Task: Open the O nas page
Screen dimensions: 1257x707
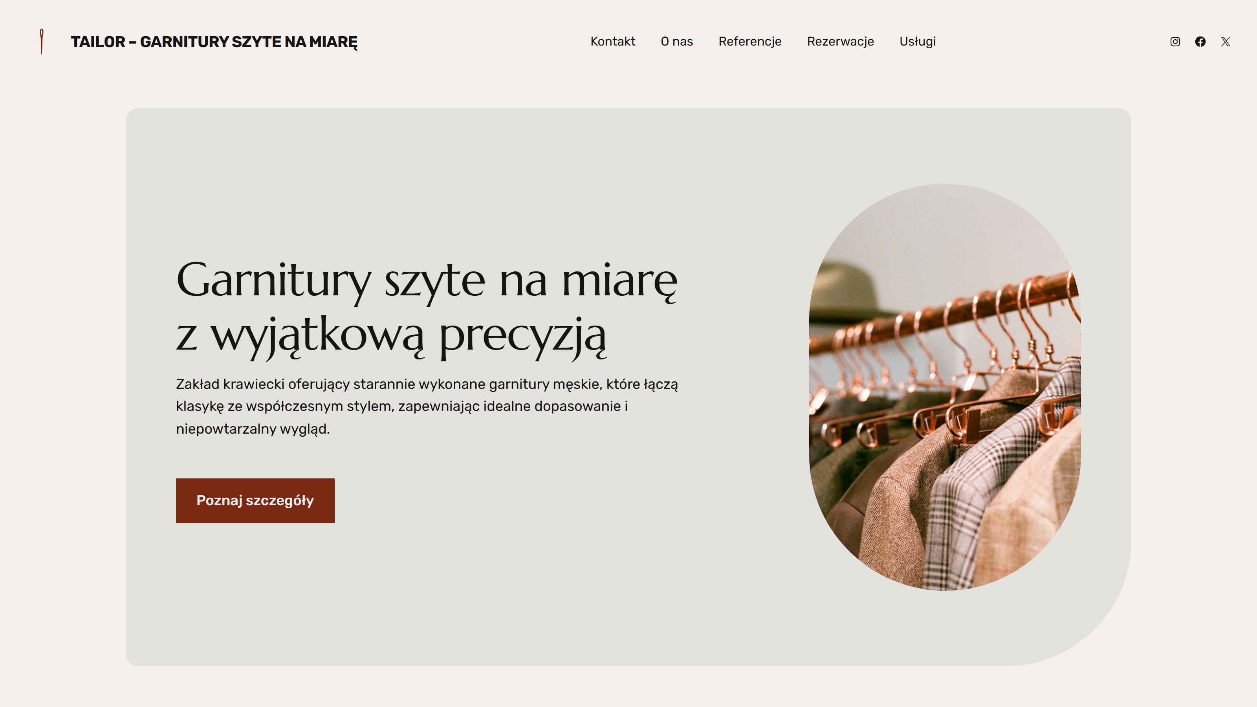Action: coord(677,42)
